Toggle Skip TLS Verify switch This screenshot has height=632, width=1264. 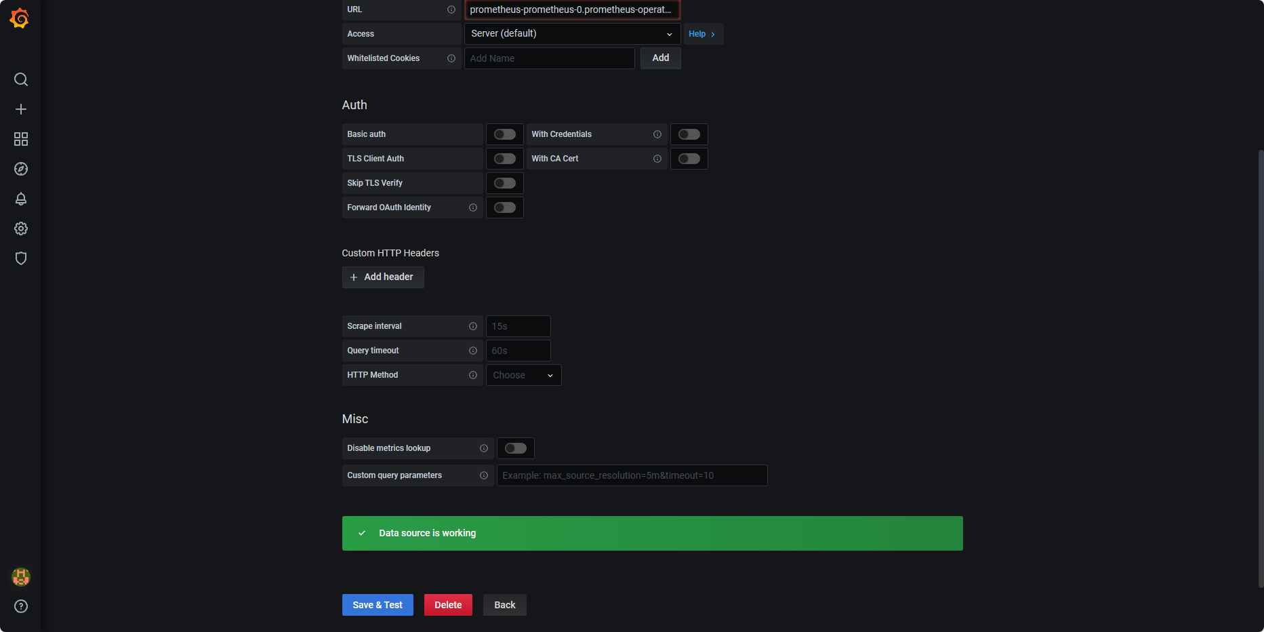click(x=505, y=183)
